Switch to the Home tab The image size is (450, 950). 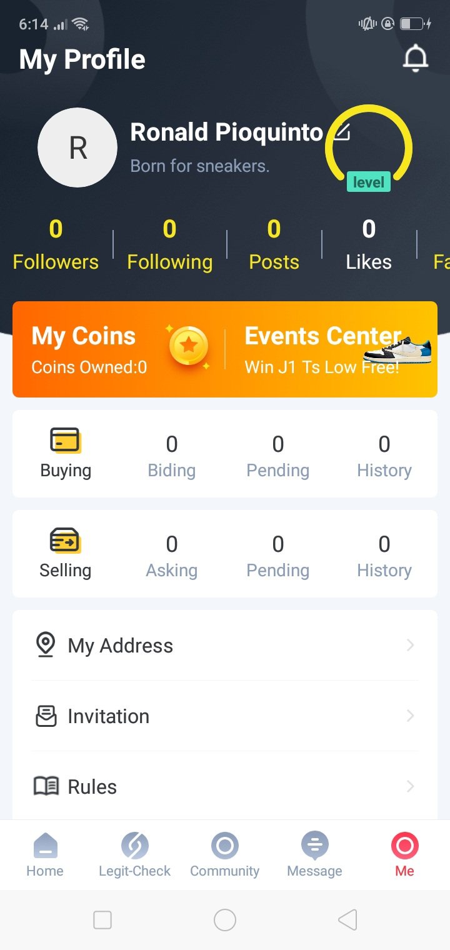coord(45,854)
